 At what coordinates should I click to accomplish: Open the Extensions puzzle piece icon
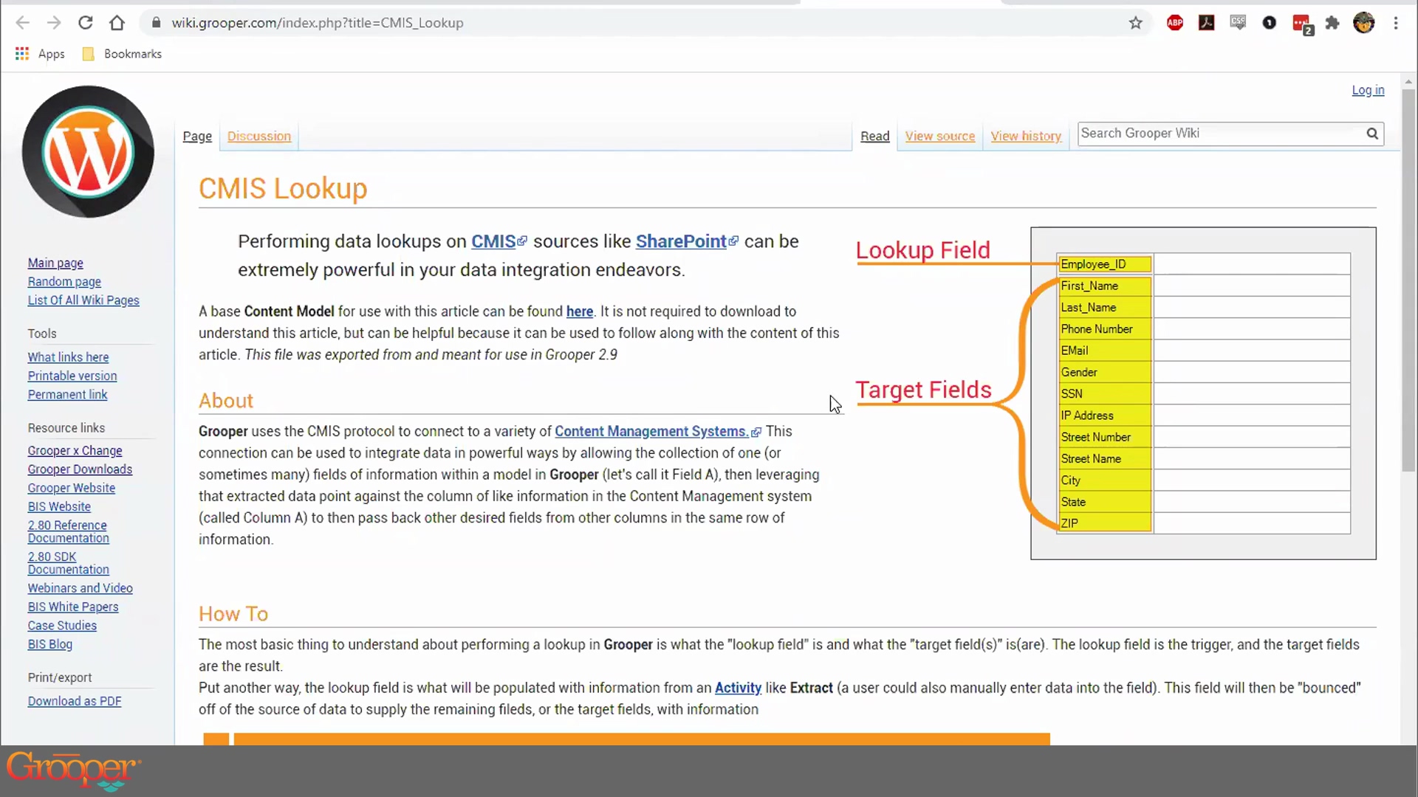coord(1332,23)
